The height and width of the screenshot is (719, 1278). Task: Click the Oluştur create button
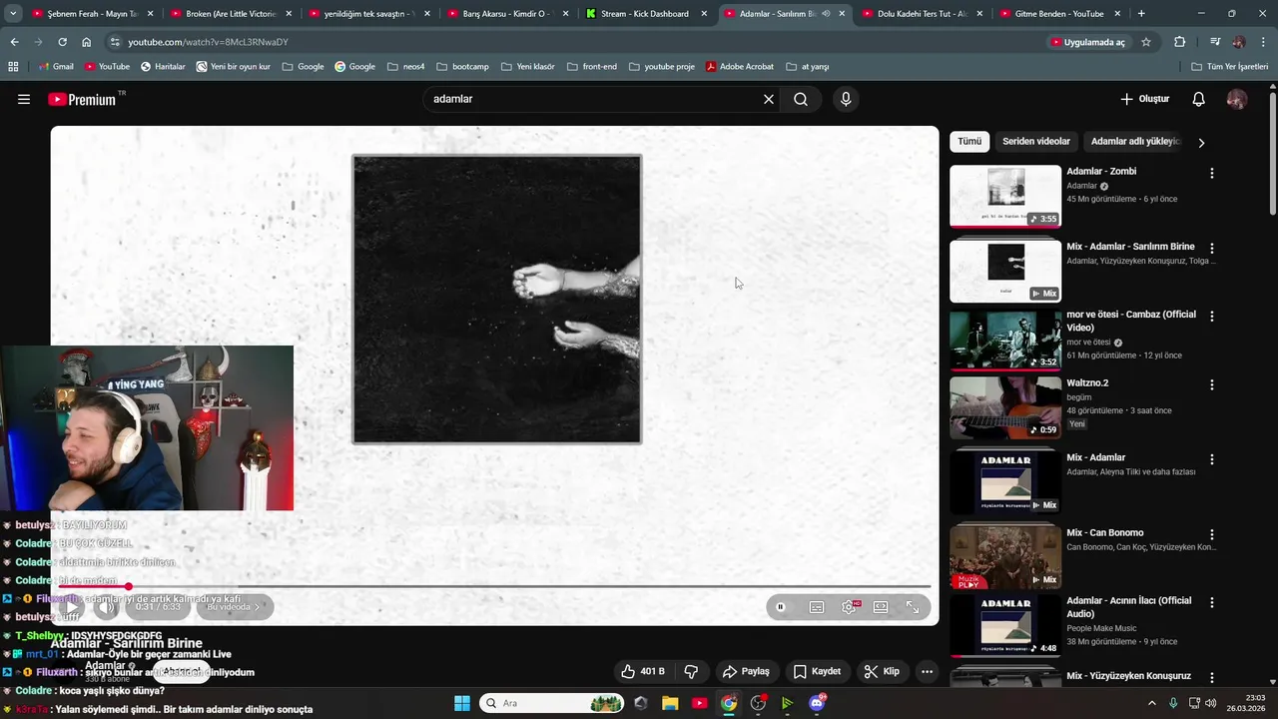point(1144,99)
